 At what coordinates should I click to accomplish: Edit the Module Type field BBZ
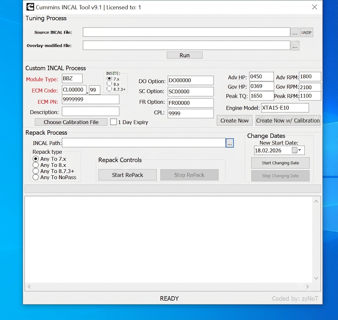(x=72, y=78)
